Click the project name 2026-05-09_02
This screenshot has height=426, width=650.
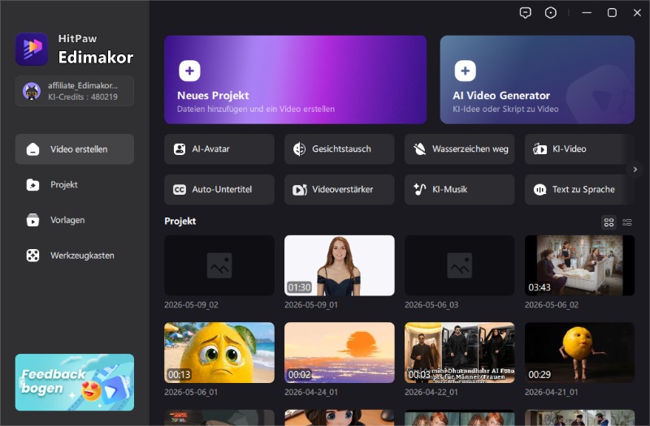point(191,305)
